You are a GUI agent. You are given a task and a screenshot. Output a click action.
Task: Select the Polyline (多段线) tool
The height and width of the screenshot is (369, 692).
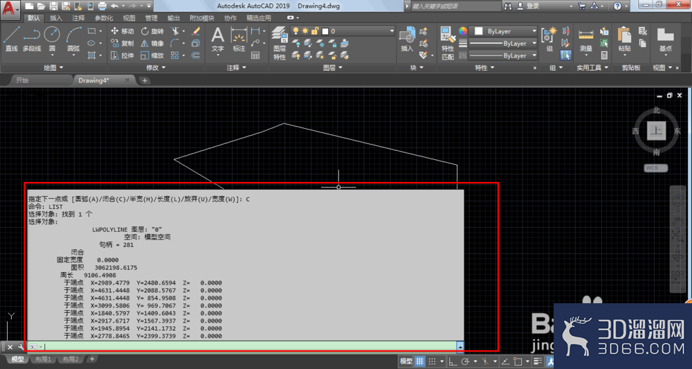tap(31, 39)
